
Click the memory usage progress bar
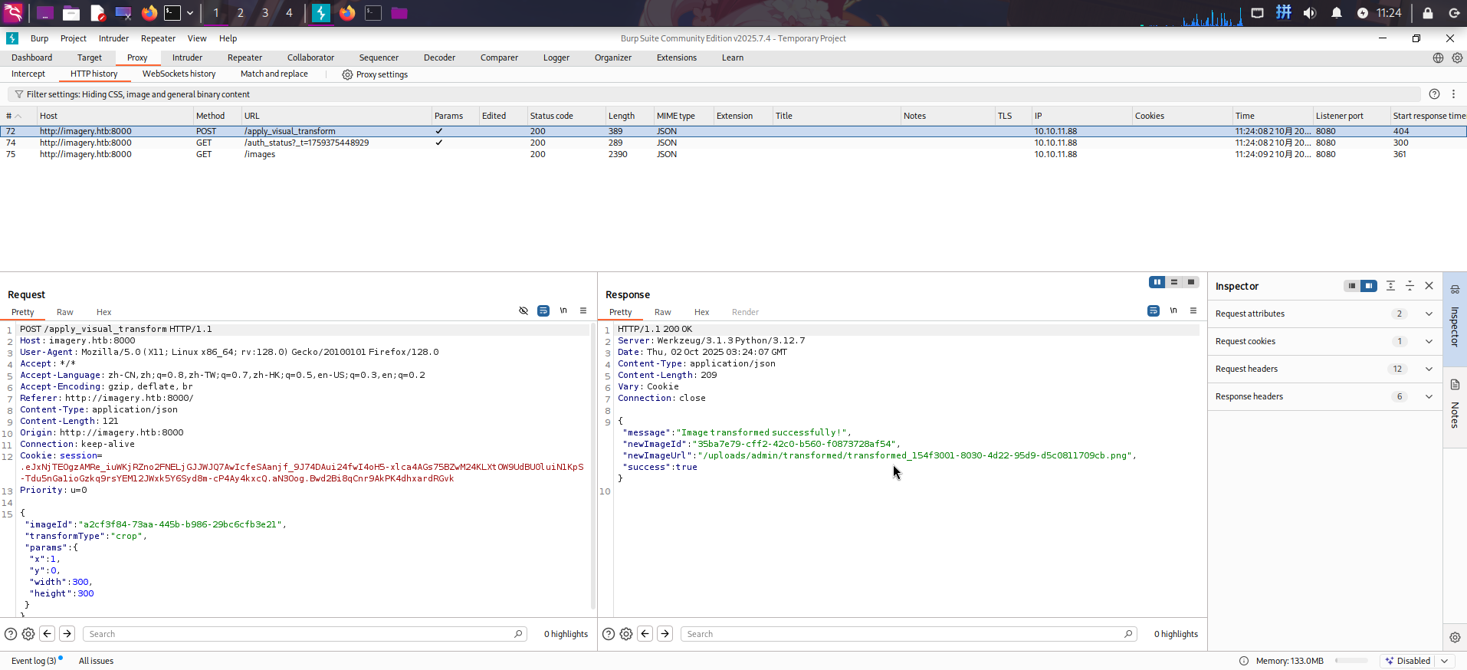[1351, 661]
